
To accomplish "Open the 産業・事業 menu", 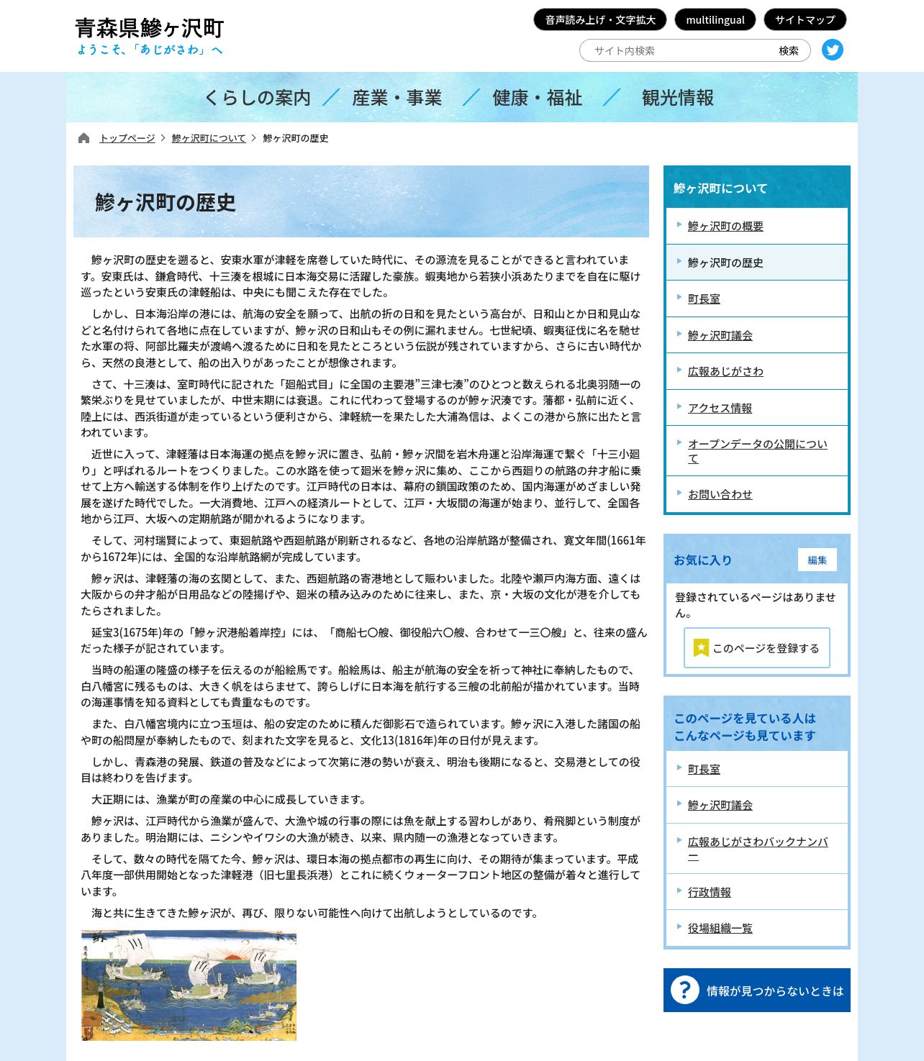I will (x=397, y=98).
